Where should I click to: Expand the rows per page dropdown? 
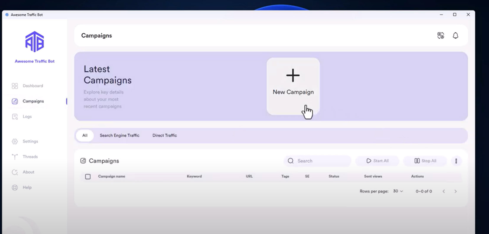398,191
